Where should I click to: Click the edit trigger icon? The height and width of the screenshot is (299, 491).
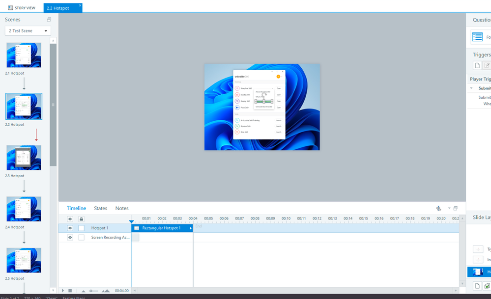coord(487,65)
